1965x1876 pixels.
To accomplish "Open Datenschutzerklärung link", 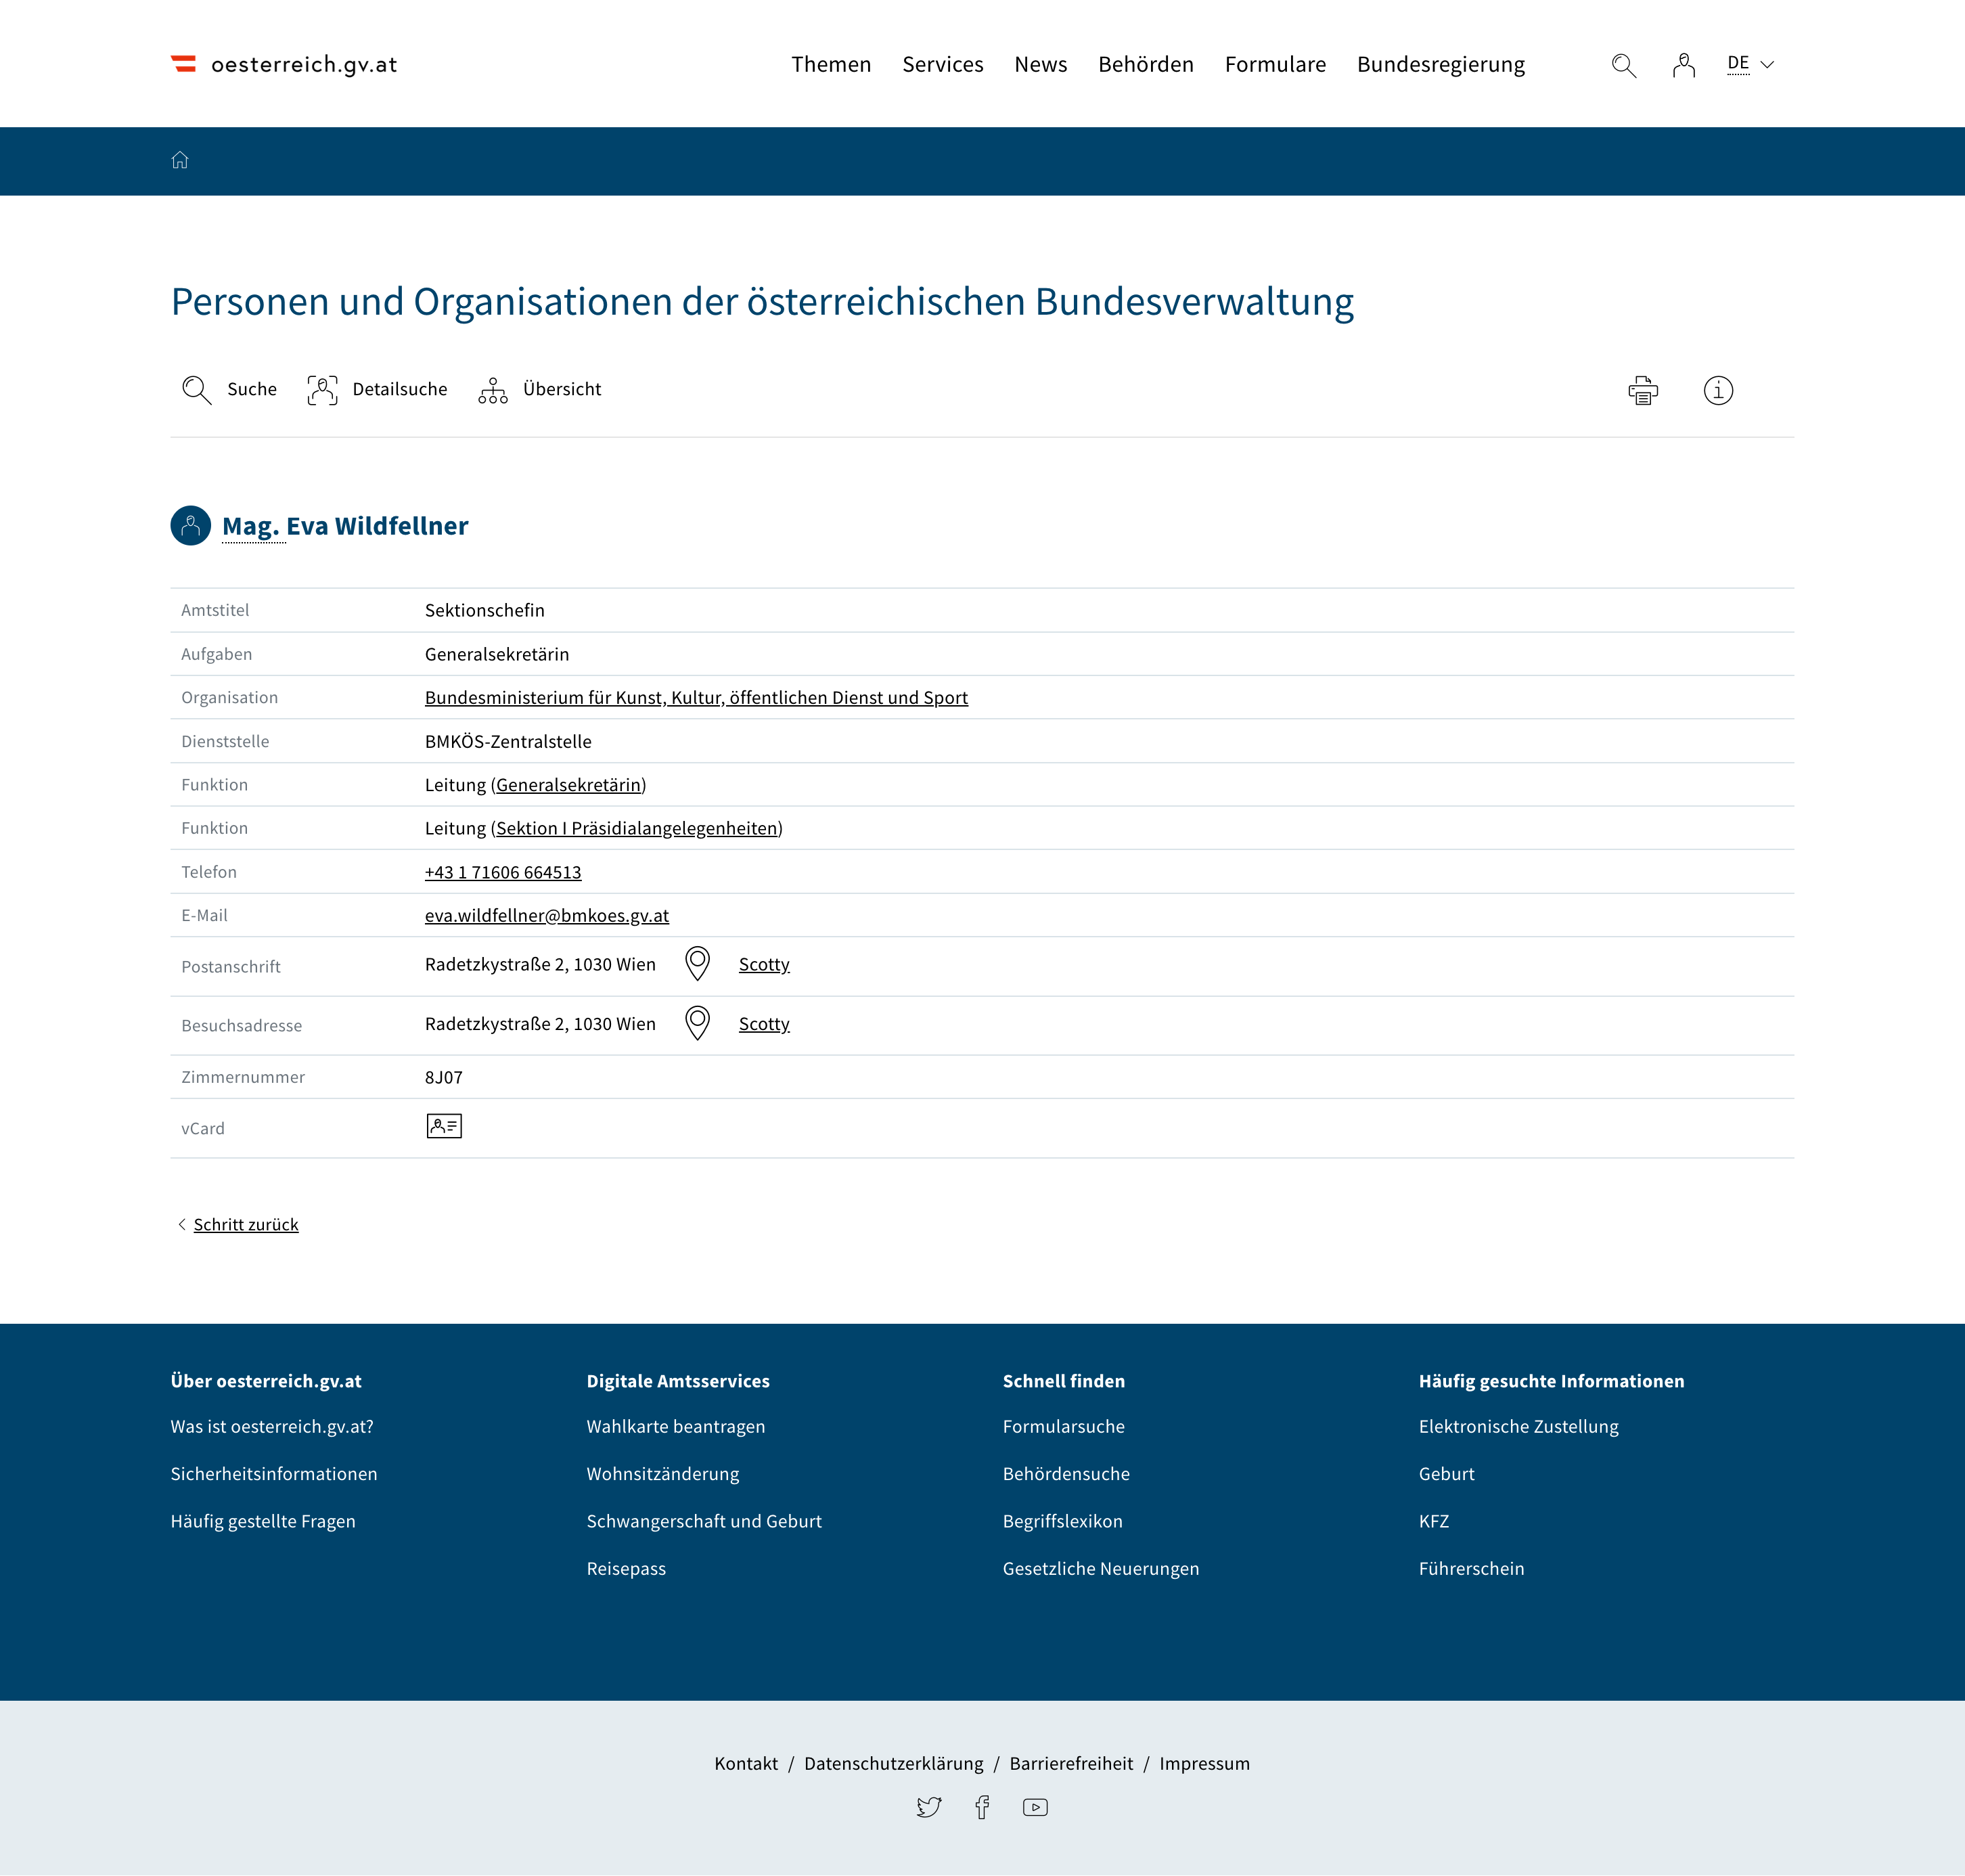I will tap(894, 1763).
